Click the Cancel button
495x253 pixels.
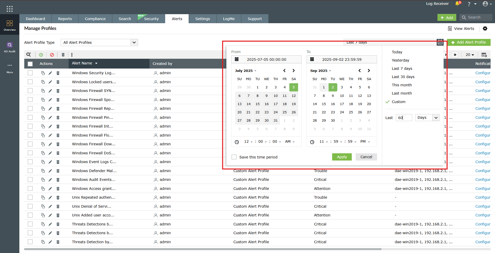(366, 157)
